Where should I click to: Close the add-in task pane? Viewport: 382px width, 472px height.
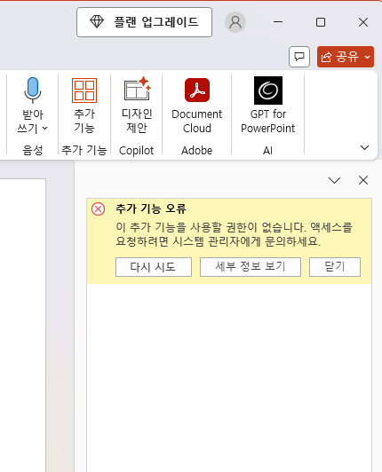coord(363,180)
